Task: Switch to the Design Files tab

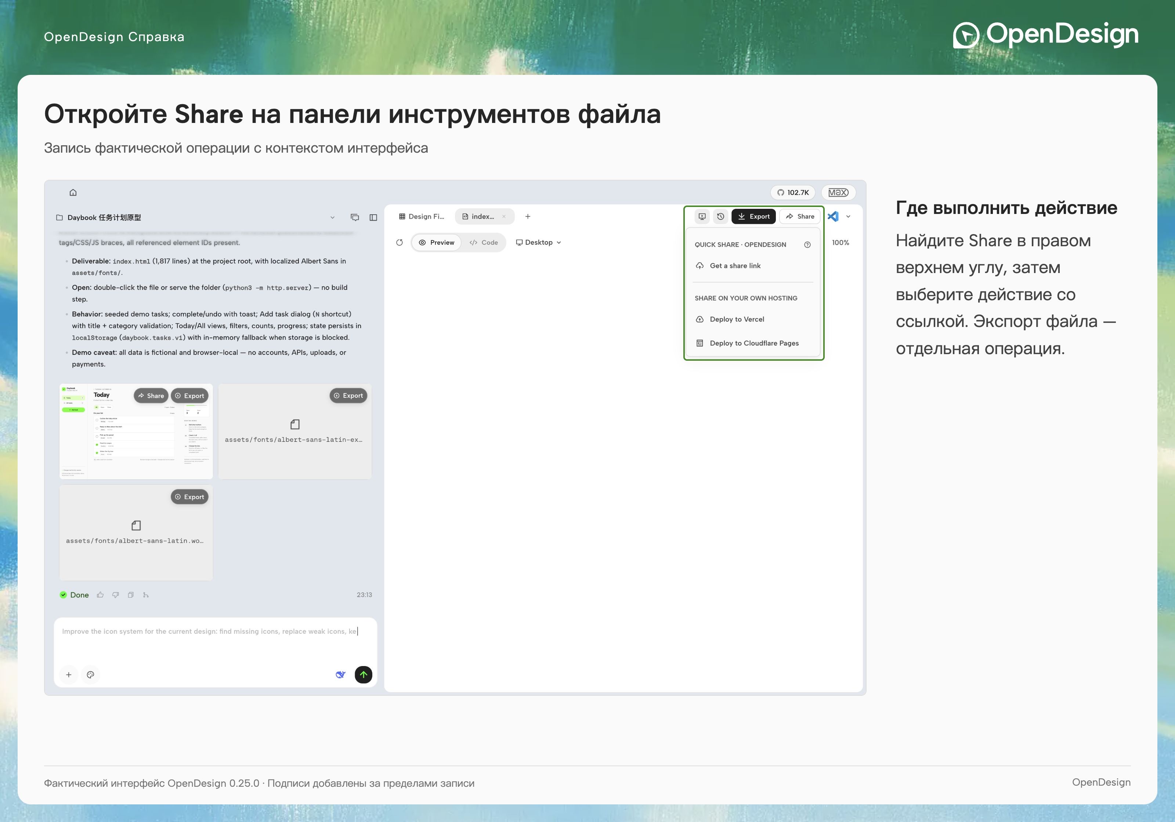Action: tap(422, 217)
